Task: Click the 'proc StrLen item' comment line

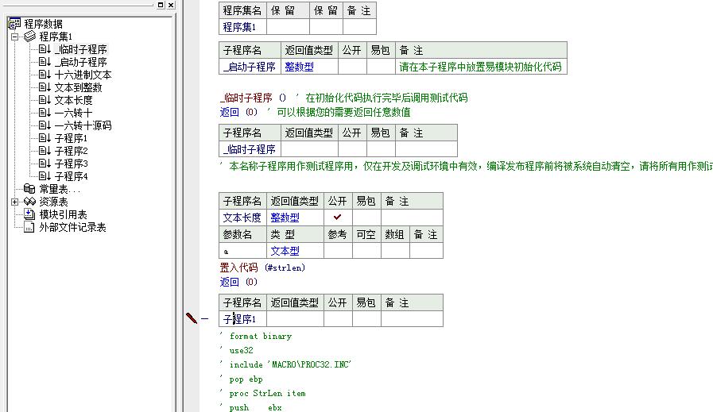Action: pos(263,393)
